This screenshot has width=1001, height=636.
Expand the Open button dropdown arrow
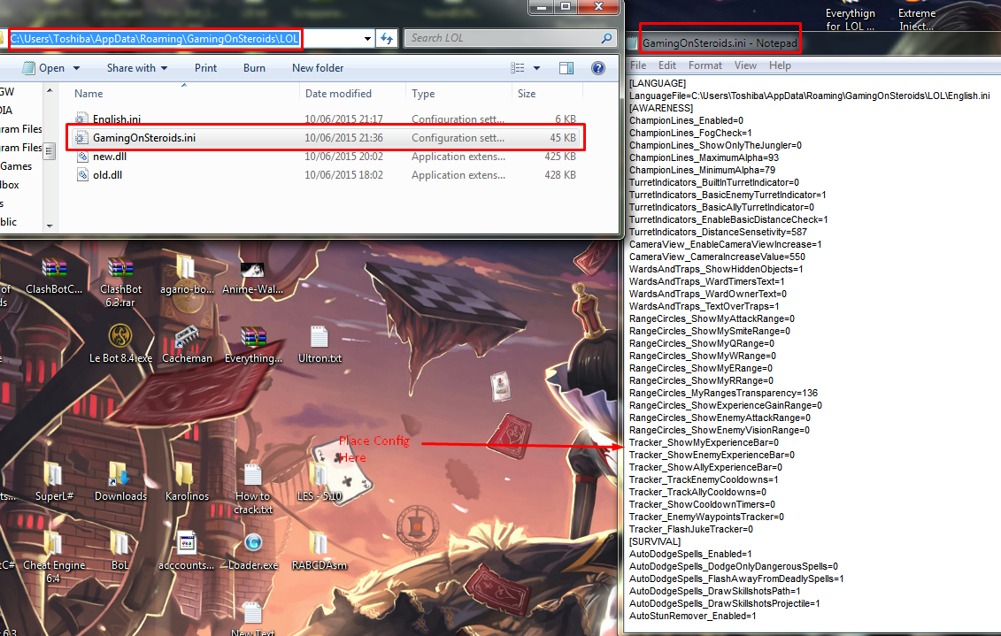click(77, 68)
